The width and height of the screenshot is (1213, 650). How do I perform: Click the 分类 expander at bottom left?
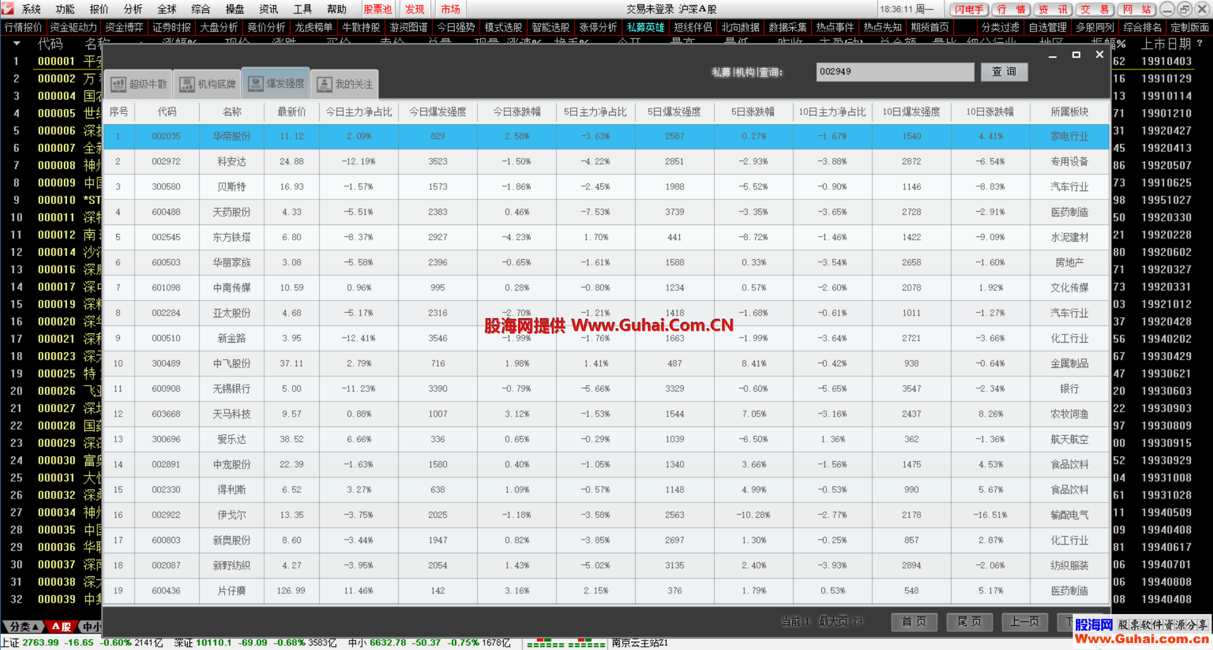[24, 627]
